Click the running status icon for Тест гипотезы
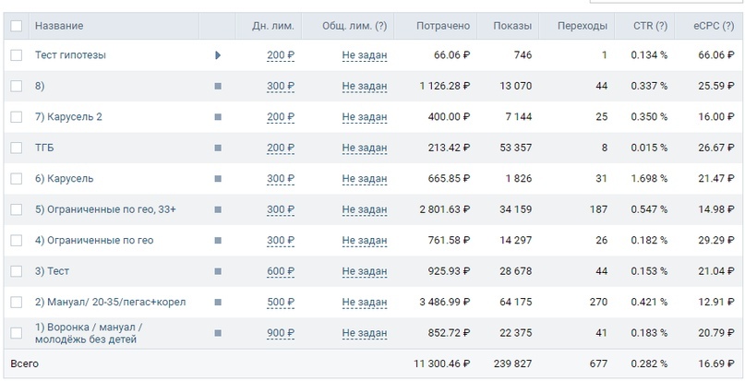The height and width of the screenshot is (381, 745). [218, 55]
